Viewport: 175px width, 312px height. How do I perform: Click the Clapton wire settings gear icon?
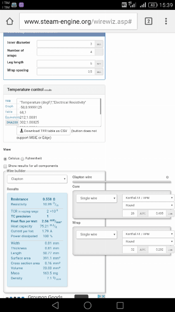pyautogui.click(x=167, y=177)
